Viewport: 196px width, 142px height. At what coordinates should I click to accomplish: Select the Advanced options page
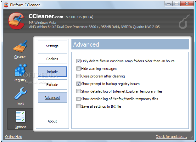tap(52, 98)
